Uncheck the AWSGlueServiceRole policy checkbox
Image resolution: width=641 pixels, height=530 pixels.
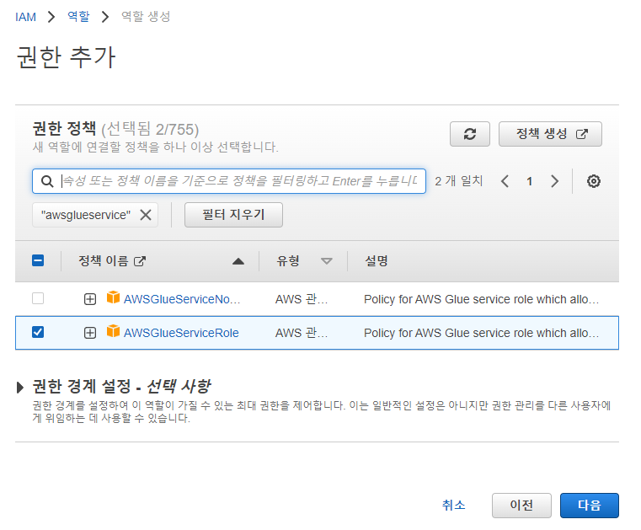click(x=38, y=332)
